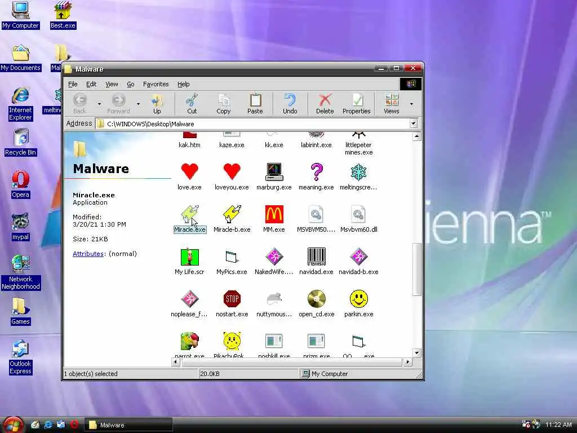Click the Delete toolbar icon

click(325, 104)
